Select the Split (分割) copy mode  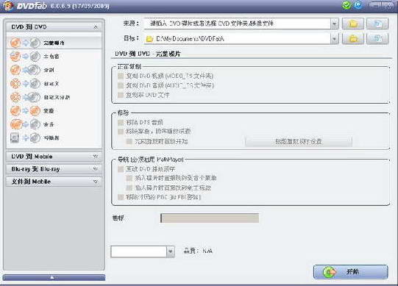(54, 70)
